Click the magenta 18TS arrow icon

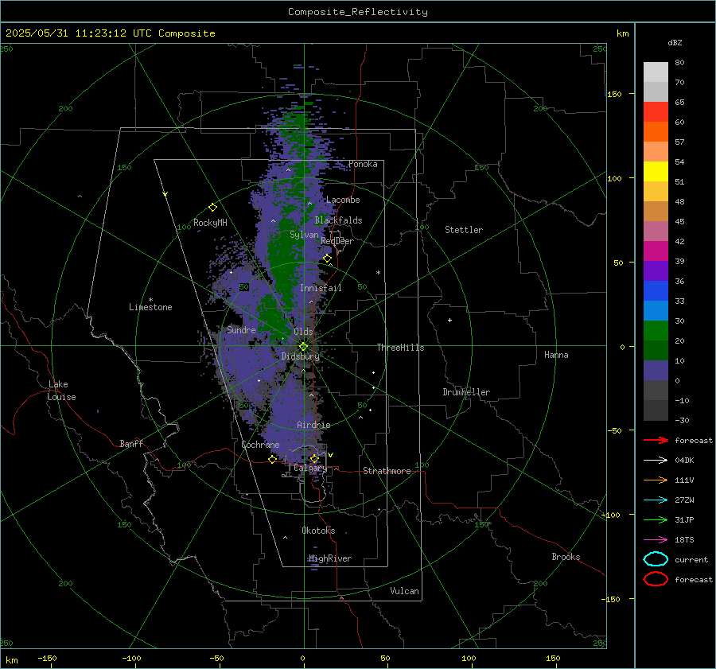click(656, 540)
